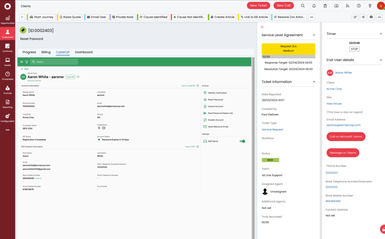This screenshot has height=239, width=385.
Task: Collapse the Ticket information section
Action: [314, 82]
